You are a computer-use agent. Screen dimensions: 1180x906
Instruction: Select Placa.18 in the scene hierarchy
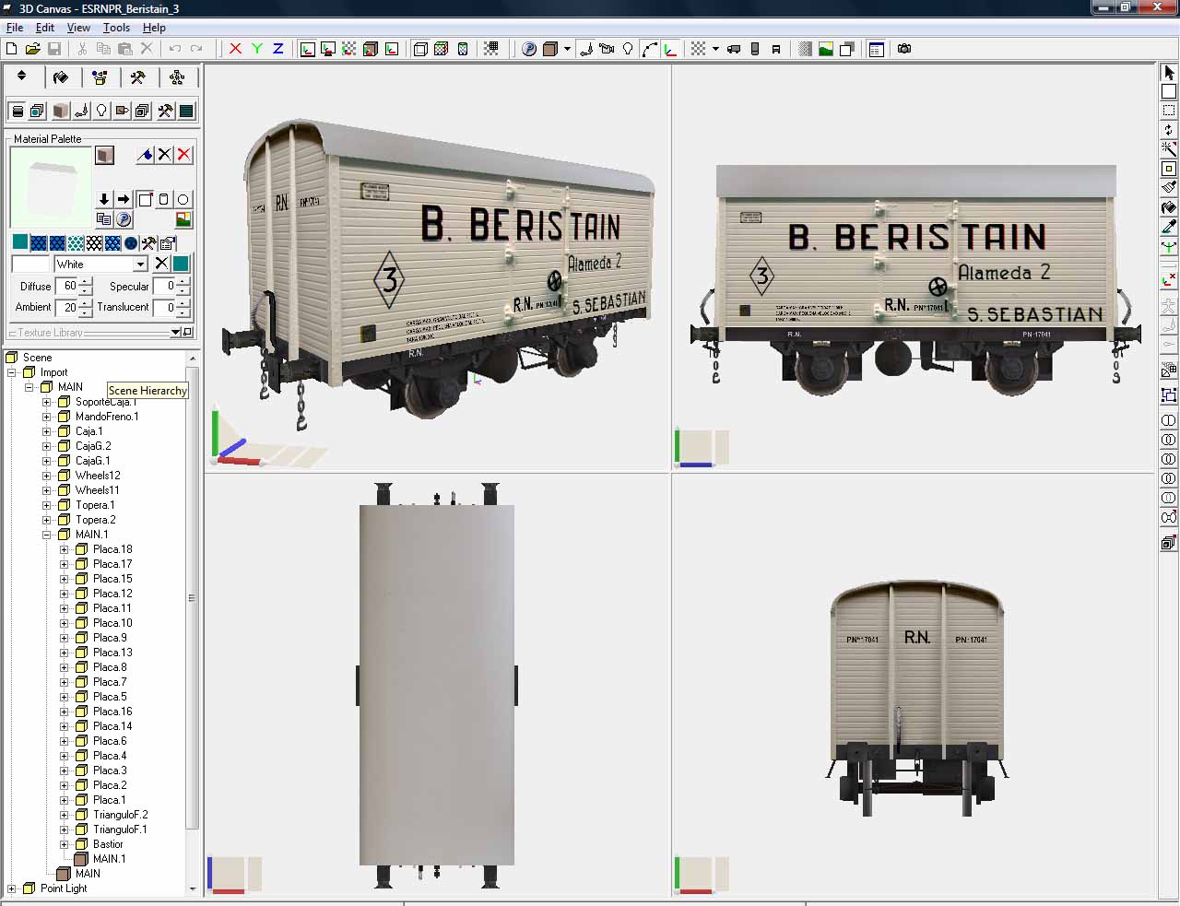(112, 549)
